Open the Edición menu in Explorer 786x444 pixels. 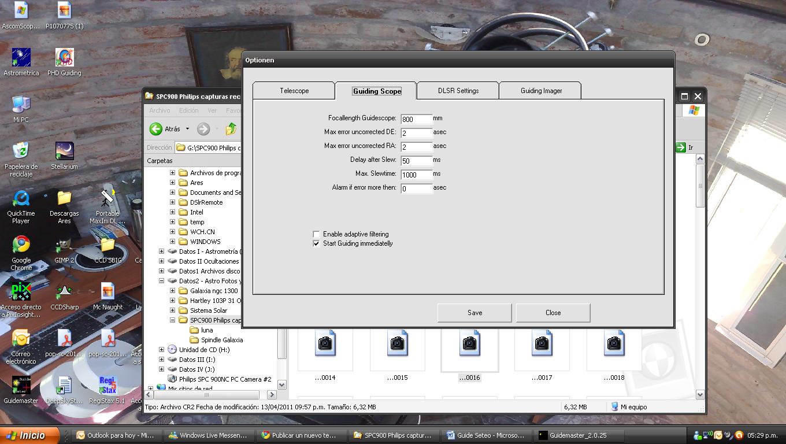[188, 110]
